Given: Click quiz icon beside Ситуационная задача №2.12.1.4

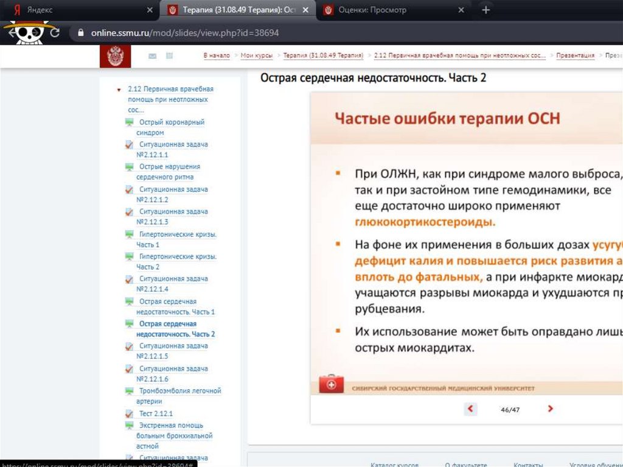Looking at the screenshot, I should tap(129, 279).
